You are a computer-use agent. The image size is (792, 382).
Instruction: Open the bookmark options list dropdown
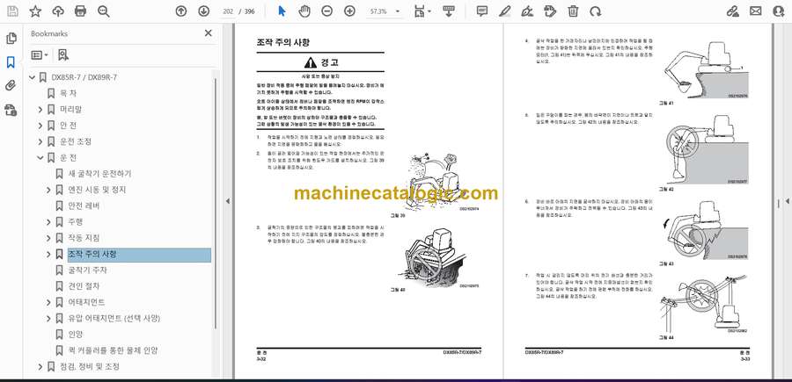pos(40,55)
